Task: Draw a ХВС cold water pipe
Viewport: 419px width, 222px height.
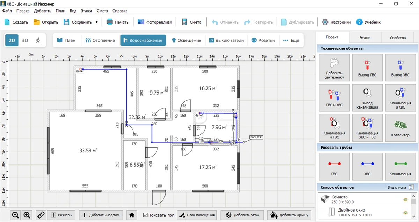Action: (367, 166)
